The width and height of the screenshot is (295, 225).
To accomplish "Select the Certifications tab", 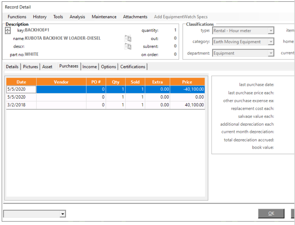I will [x=133, y=67].
